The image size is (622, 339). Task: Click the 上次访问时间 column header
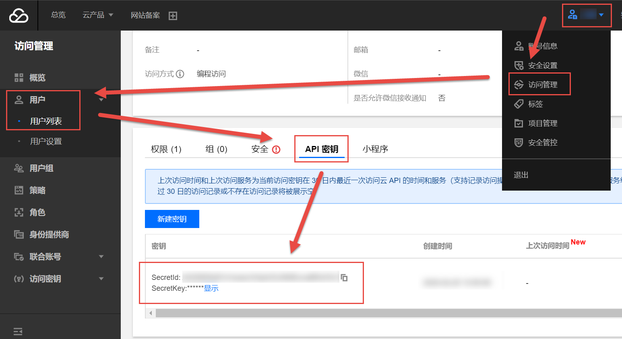click(548, 246)
